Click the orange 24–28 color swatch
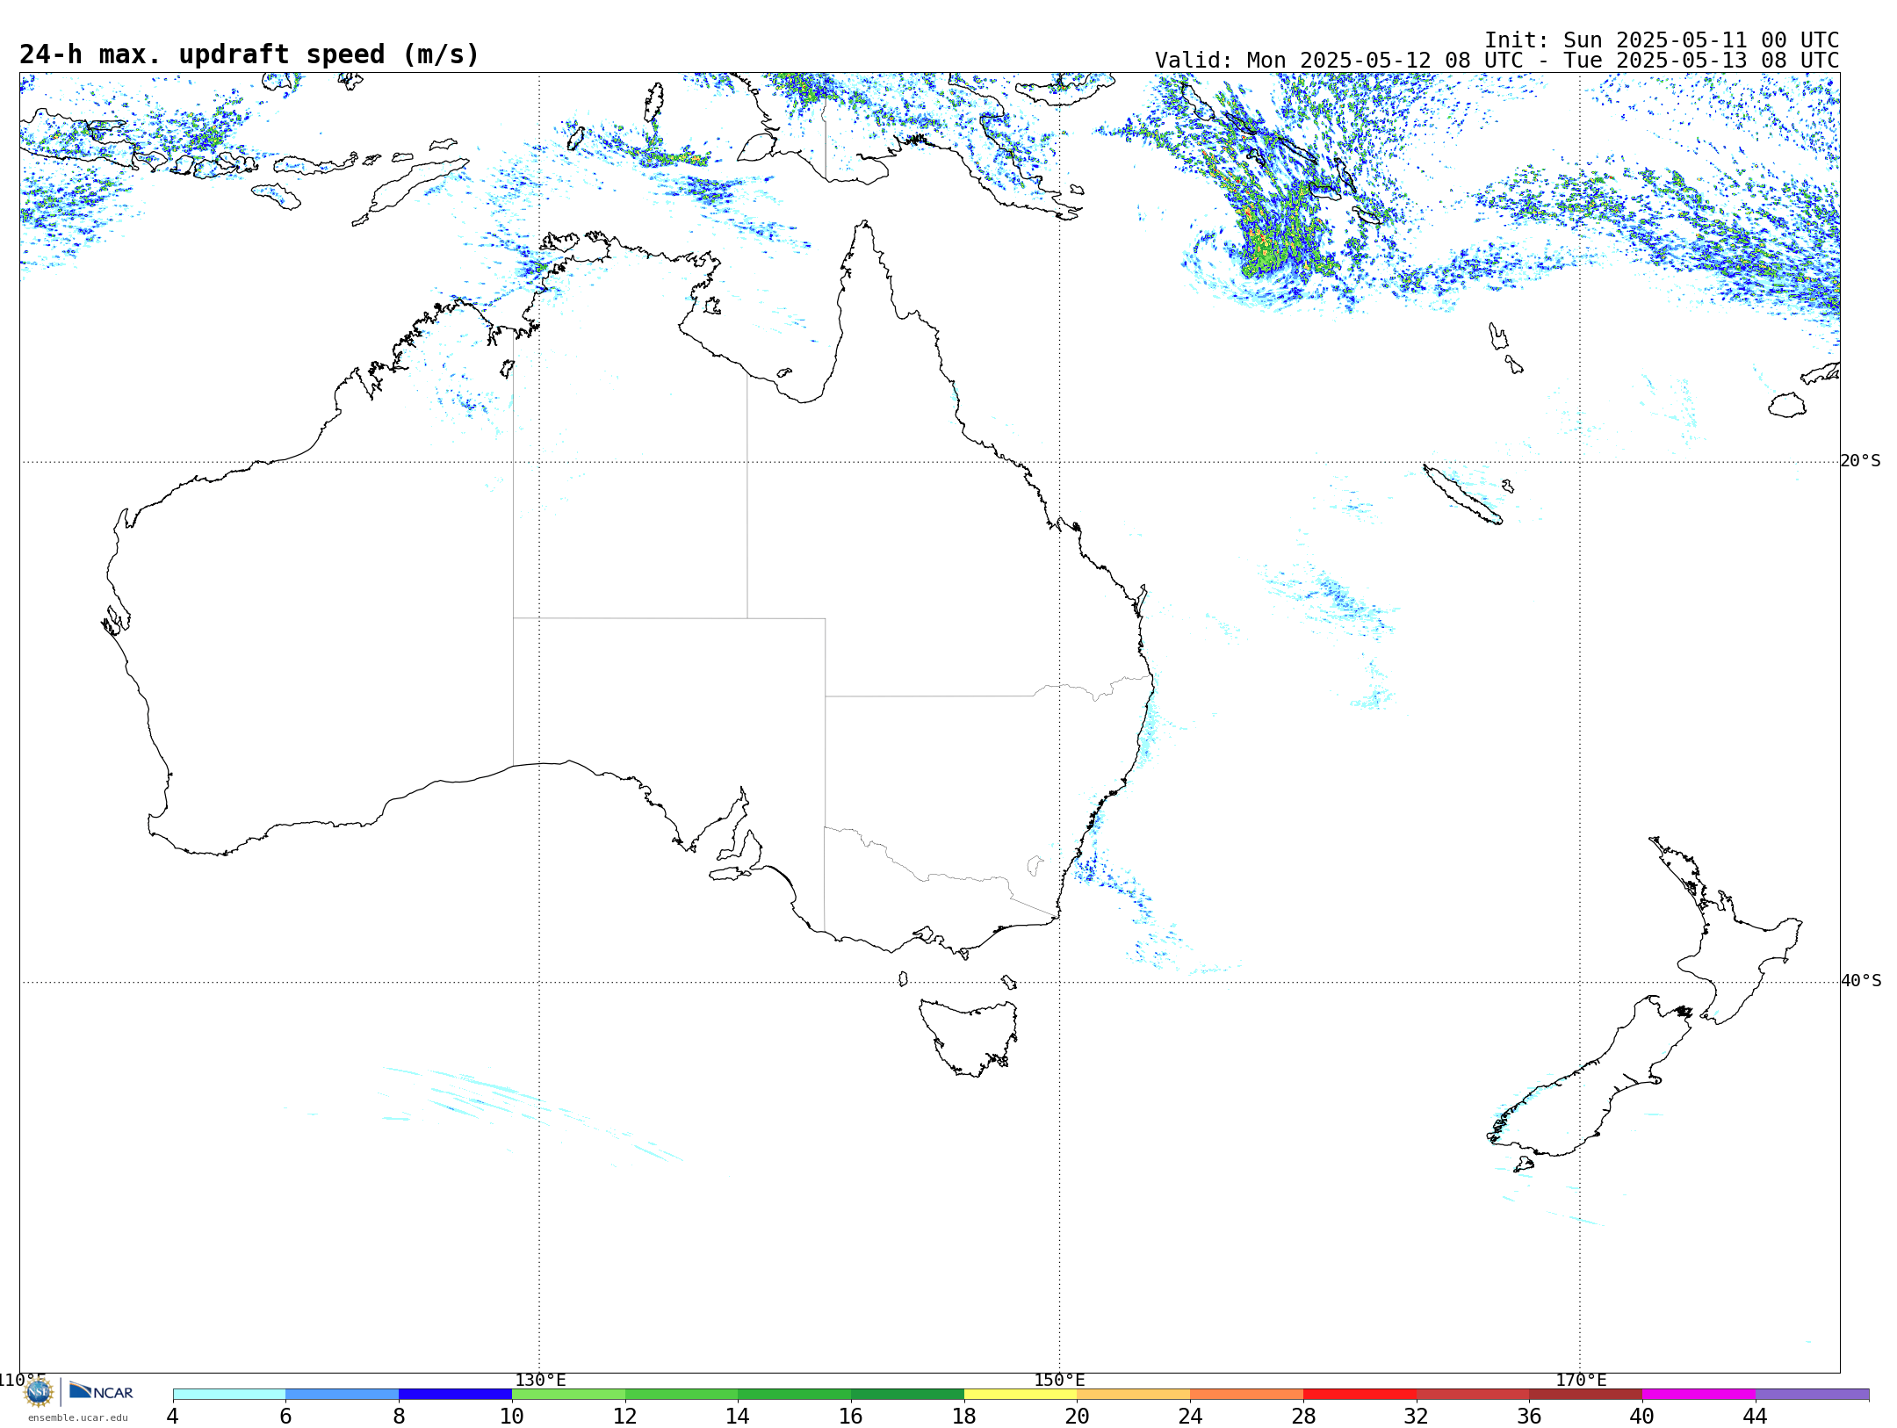This screenshot has width=1897, height=1428. (x=1247, y=1395)
